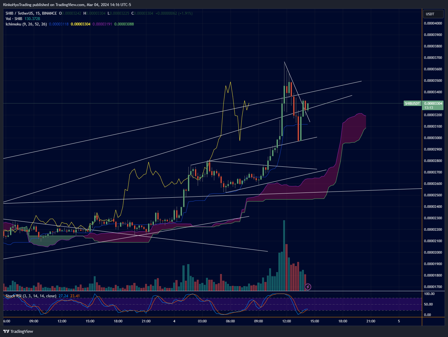Viewport: 448px width, 337px height.
Task: Click price axis label 0.00004000
Action: [x=433, y=23]
